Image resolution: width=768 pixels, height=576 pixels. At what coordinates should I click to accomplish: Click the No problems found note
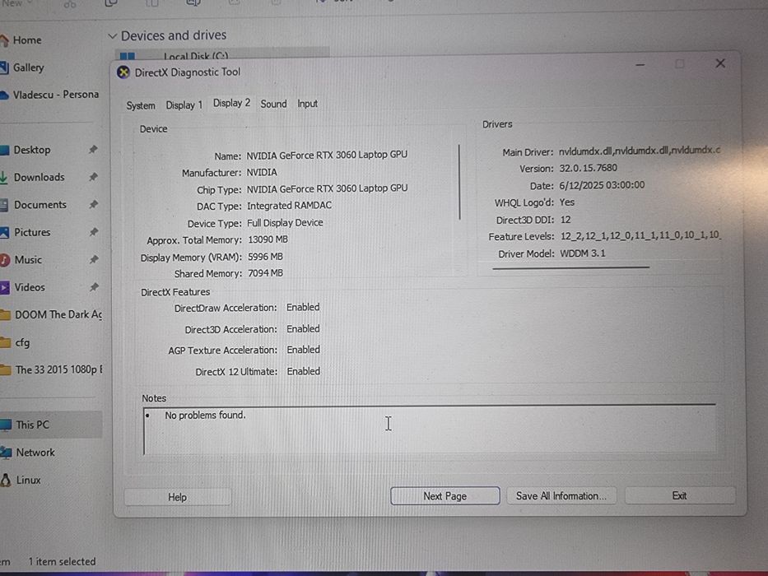tap(205, 416)
